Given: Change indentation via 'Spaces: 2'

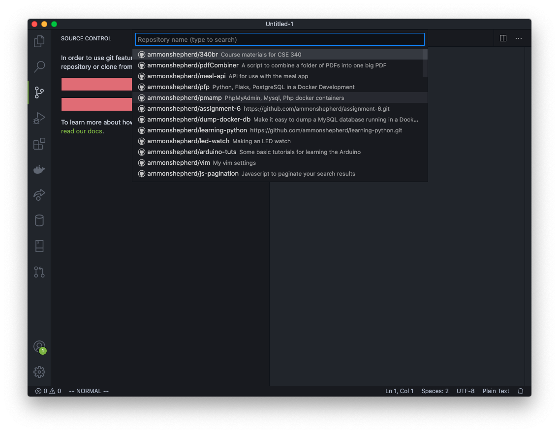Looking at the screenshot, I should point(435,391).
